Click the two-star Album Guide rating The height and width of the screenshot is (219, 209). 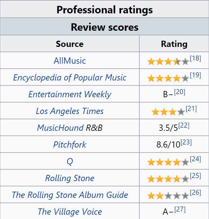coord(168,196)
